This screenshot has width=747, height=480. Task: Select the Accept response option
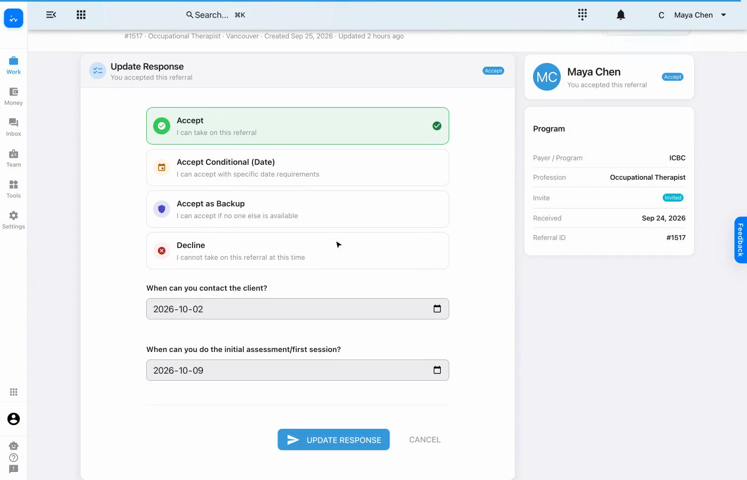pos(298,126)
